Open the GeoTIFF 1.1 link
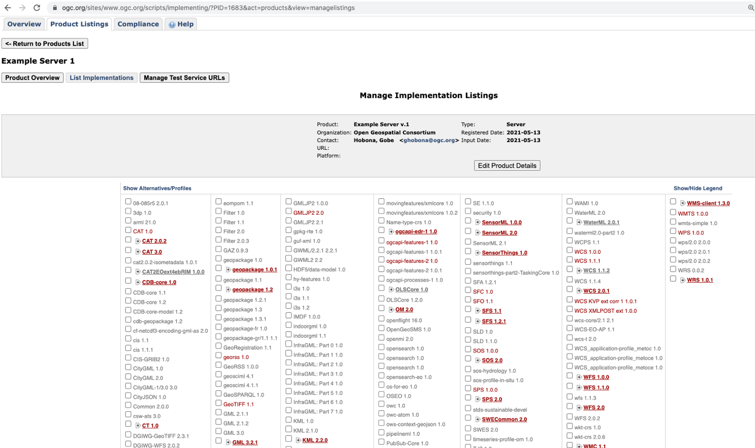This screenshot has width=755, height=448. 239,404
